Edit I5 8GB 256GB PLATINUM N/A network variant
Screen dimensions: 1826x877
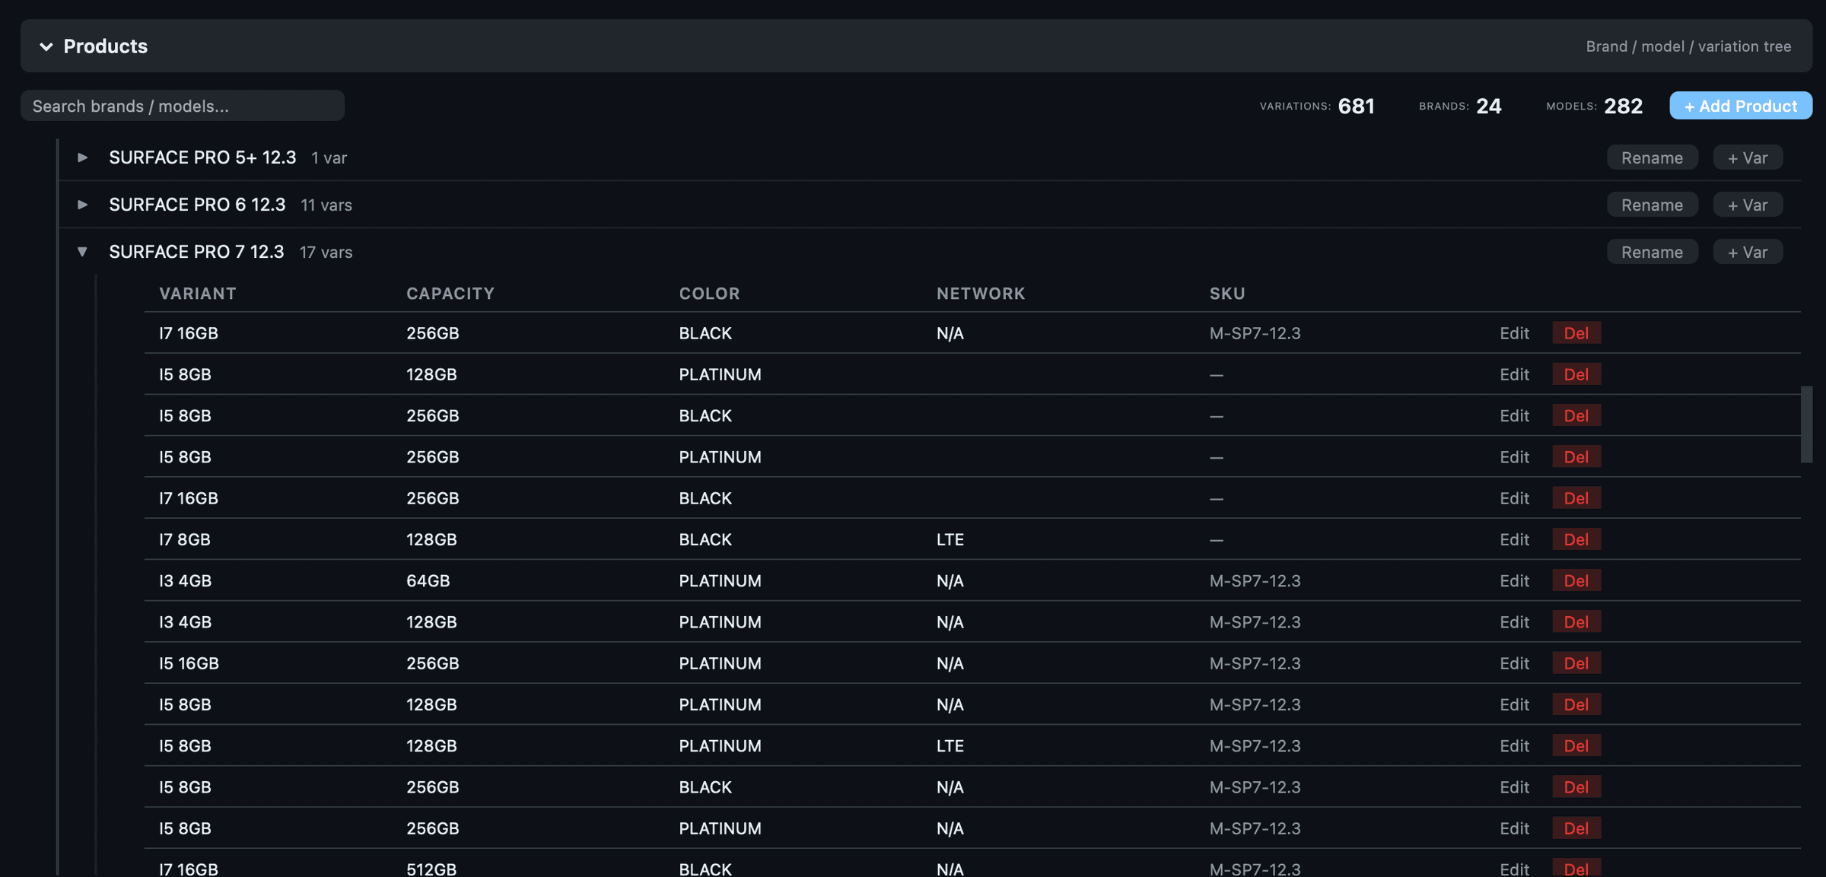(x=1514, y=828)
